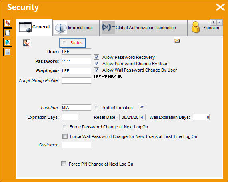Screen dimensions: 228x182
Task: Open the Informational tab
Action: [76, 28]
